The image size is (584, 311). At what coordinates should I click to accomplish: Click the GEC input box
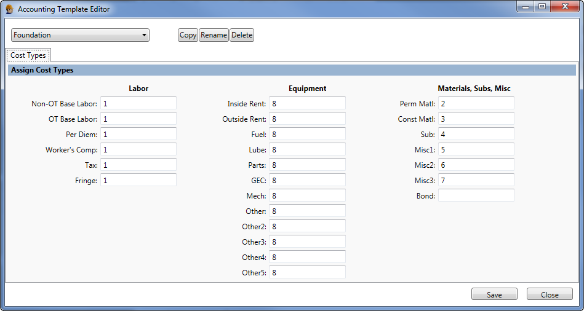click(307, 180)
